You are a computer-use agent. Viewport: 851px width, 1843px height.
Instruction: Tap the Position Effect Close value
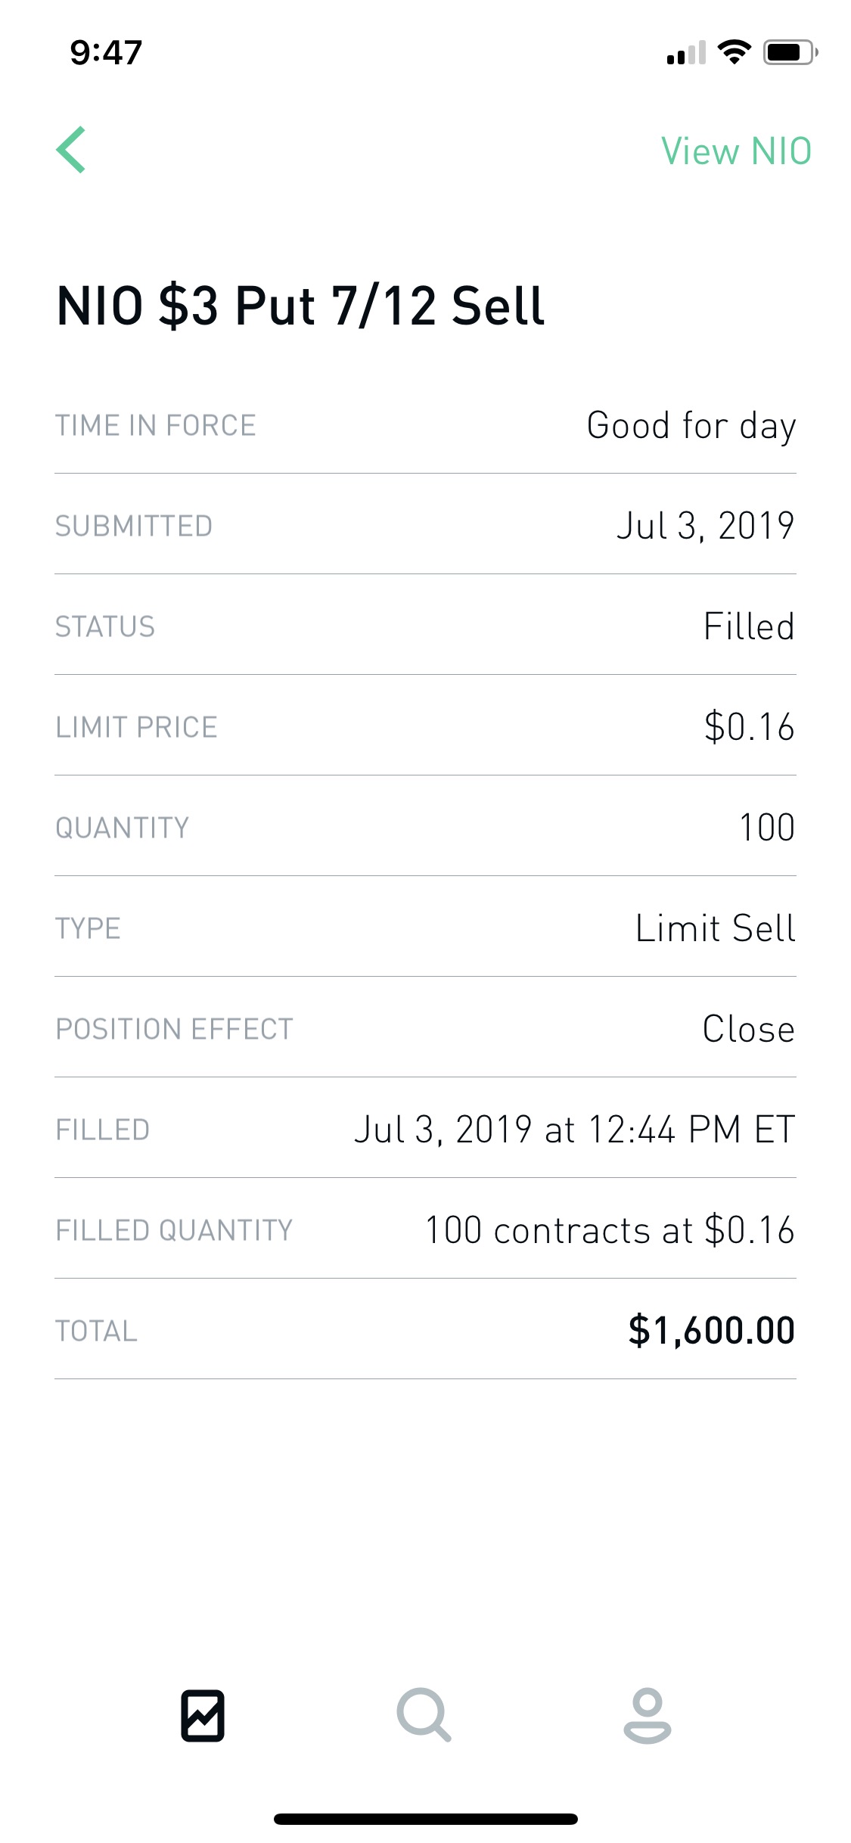click(x=749, y=1029)
